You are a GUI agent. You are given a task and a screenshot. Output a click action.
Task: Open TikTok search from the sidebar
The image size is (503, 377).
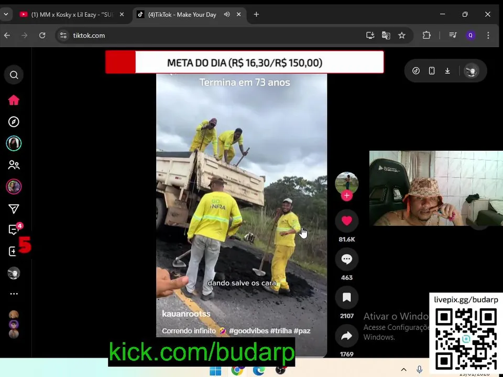tap(14, 75)
